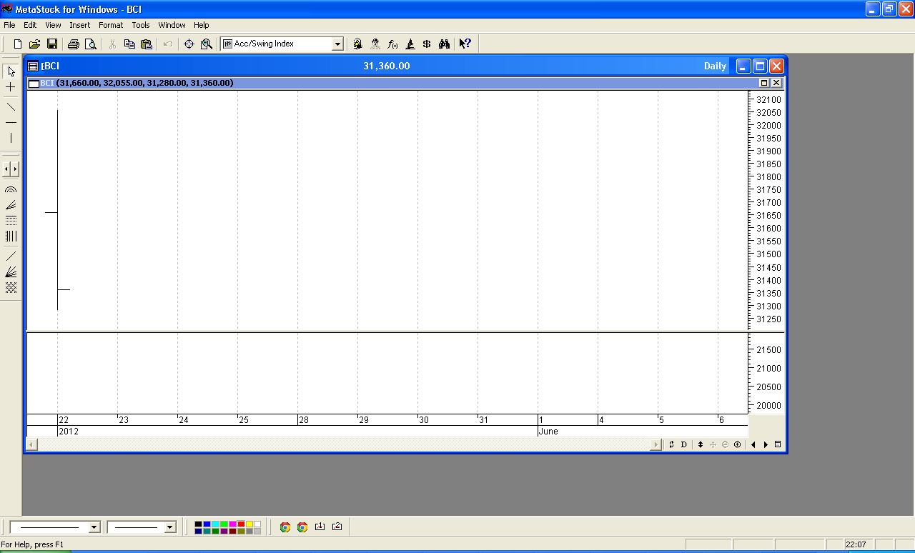Open the f(x) Indicator Builder
The image size is (915, 553).
(x=392, y=44)
